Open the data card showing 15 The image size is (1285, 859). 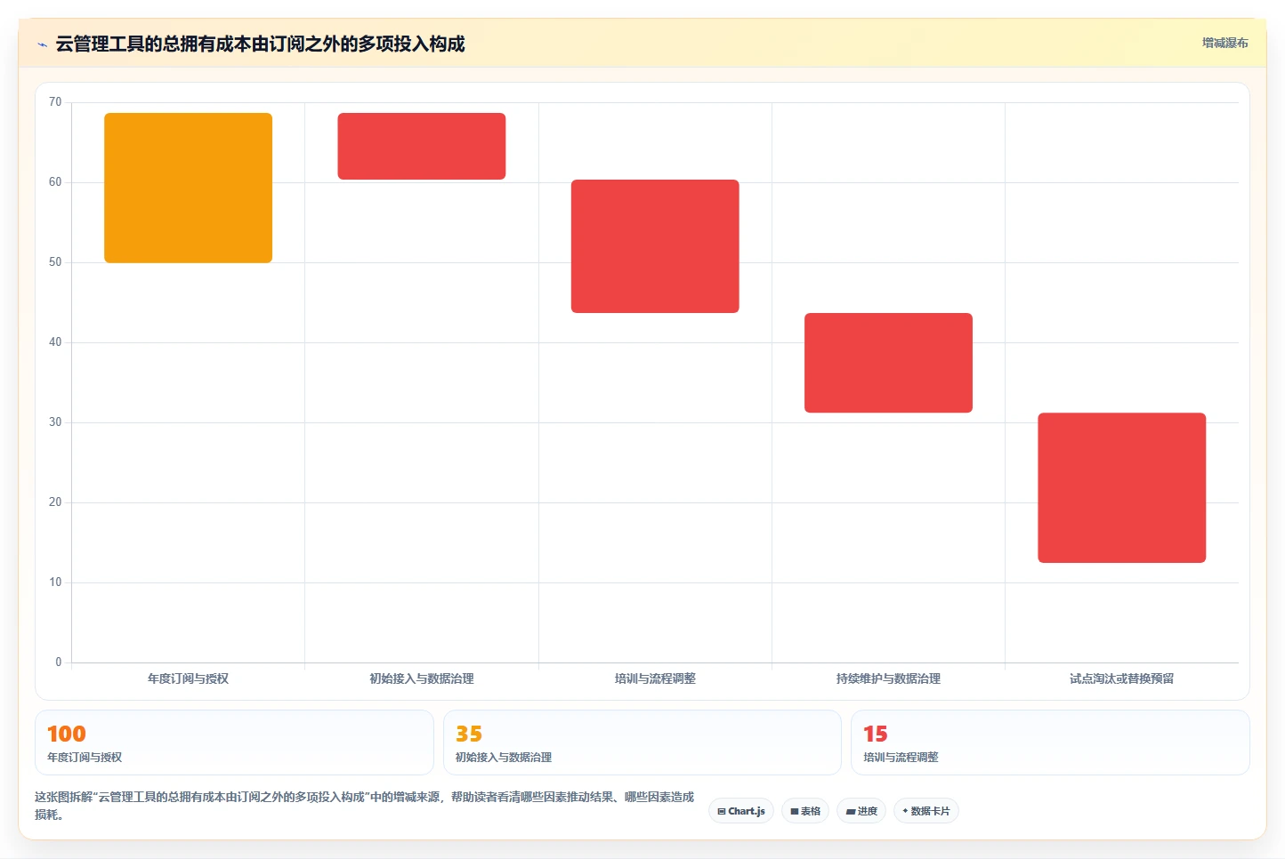click(1050, 743)
